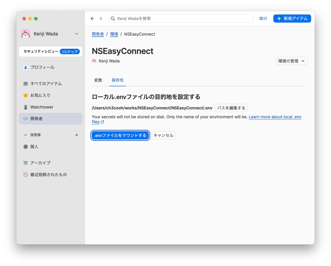Click the NSEasyConnect heading
Image resolution: width=331 pixels, height=266 pixels.
pyautogui.click(x=122, y=51)
